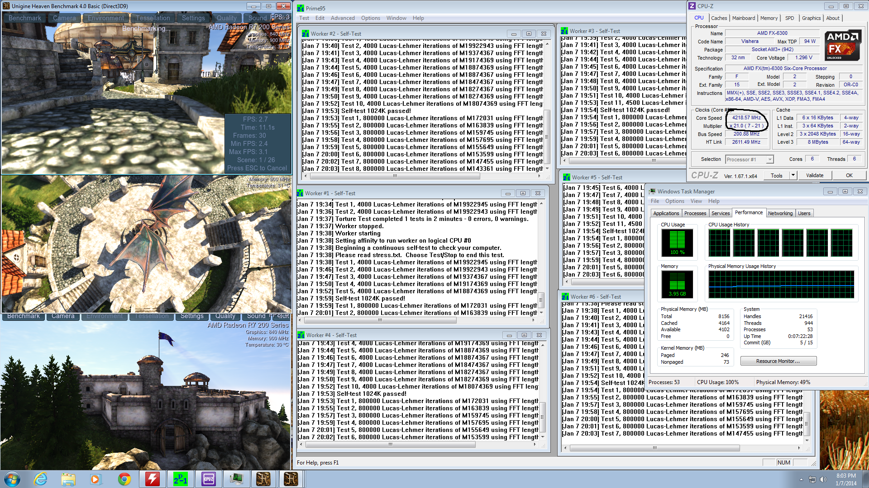Click Worker #5 window system icon
This screenshot has width=869, height=488.
(x=566, y=177)
